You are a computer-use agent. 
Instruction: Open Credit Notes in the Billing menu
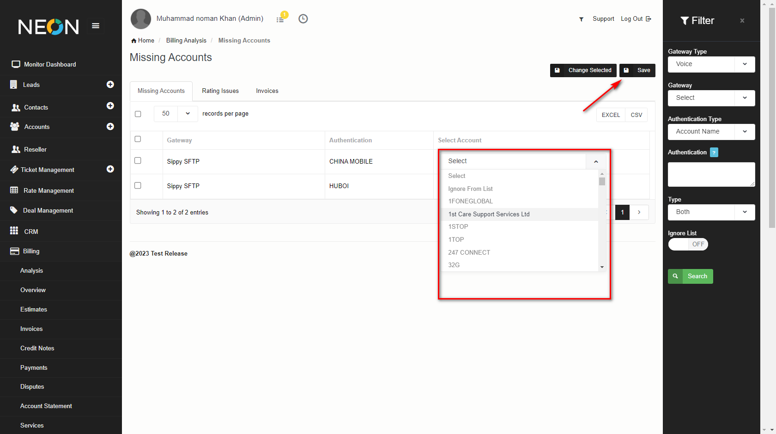pyautogui.click(x=37, y=348)
